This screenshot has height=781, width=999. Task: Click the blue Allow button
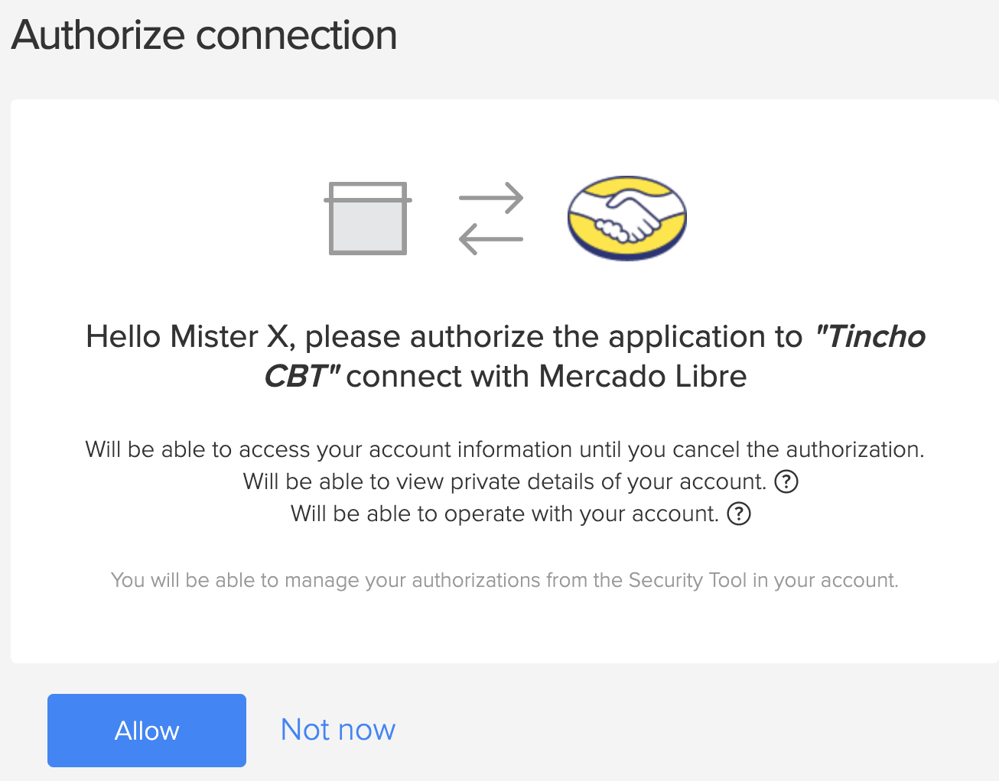coord(147,731)
